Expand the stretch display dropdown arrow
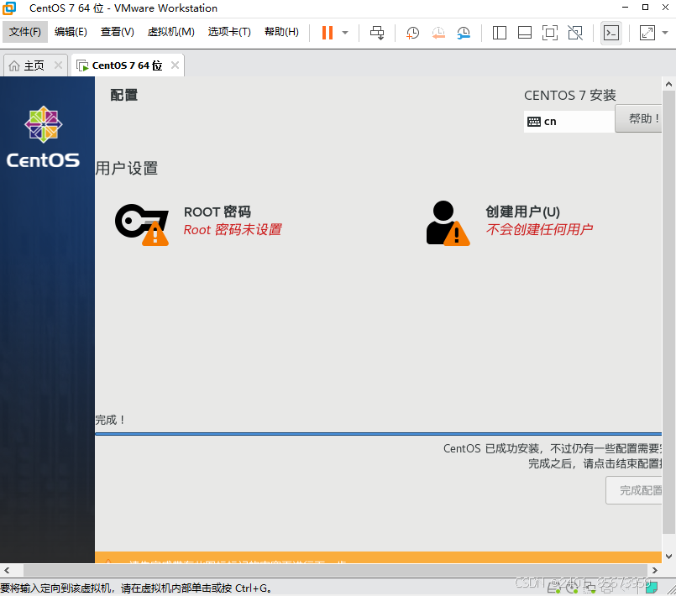 [x=665, y=33]
